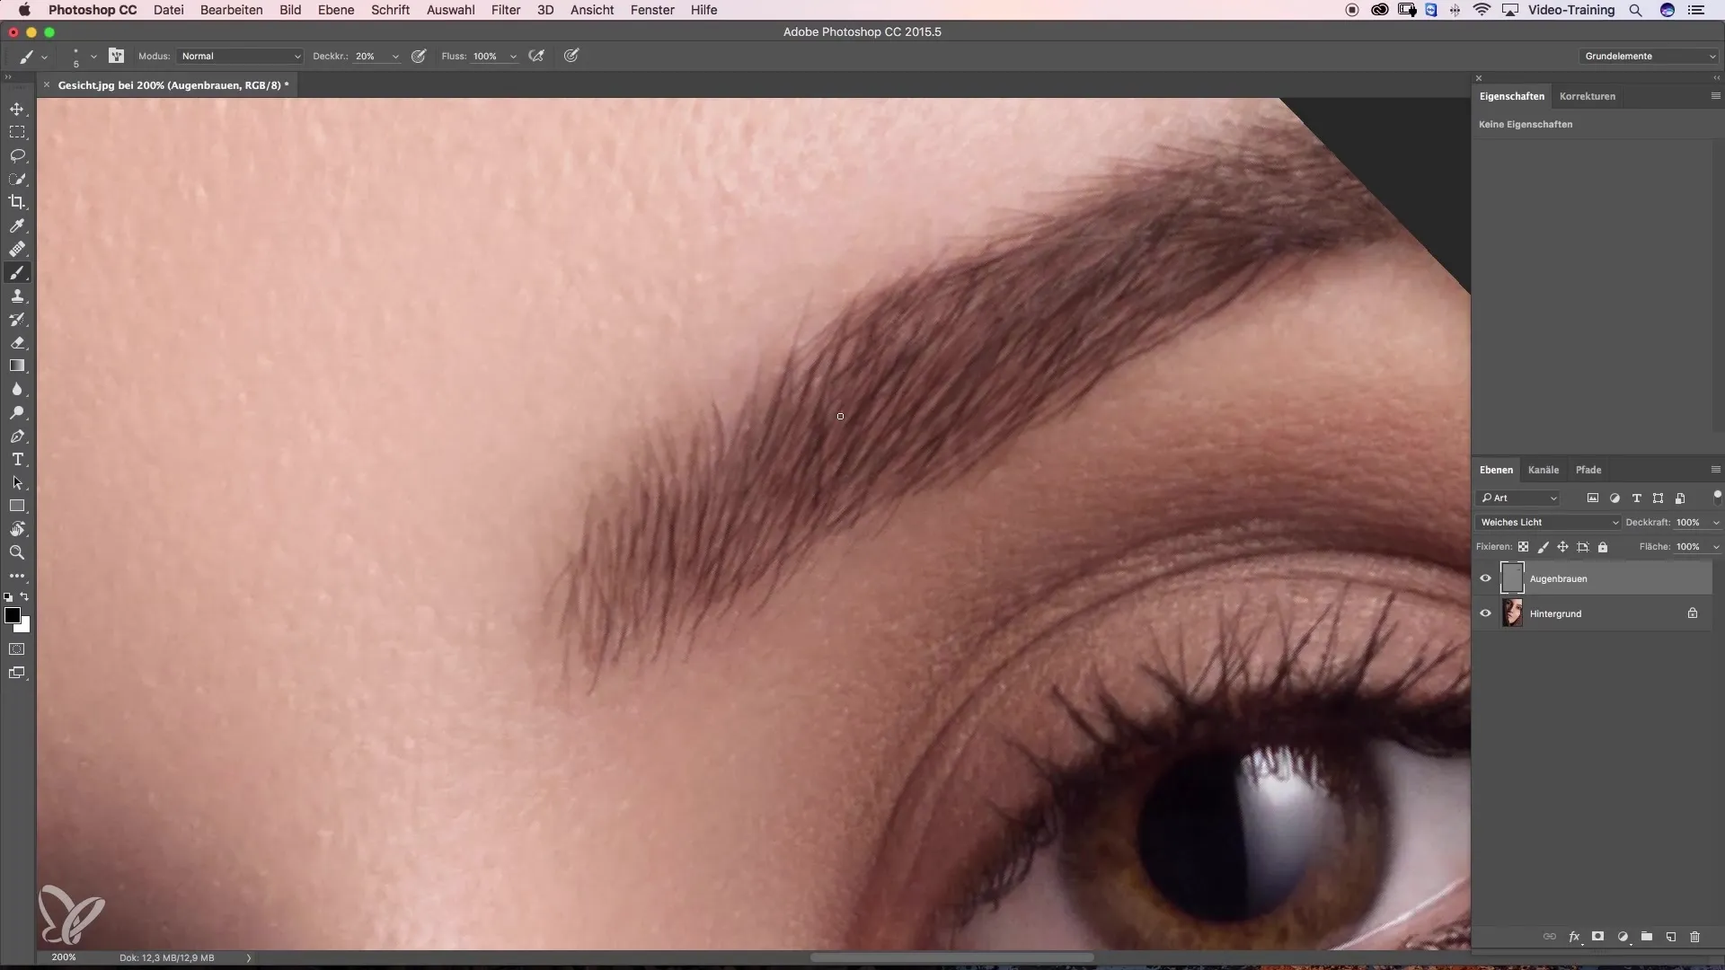Toggle pressure control for brush size
Image resolution: width=1725 pixels, height=970 pixels.
(x=571, y=56)
